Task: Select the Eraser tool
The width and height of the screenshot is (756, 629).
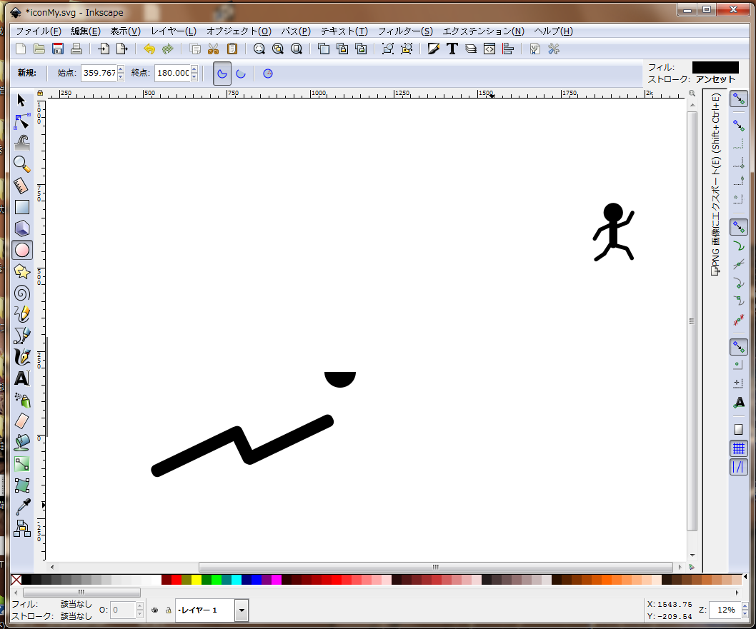Action: tap(22, 420)
